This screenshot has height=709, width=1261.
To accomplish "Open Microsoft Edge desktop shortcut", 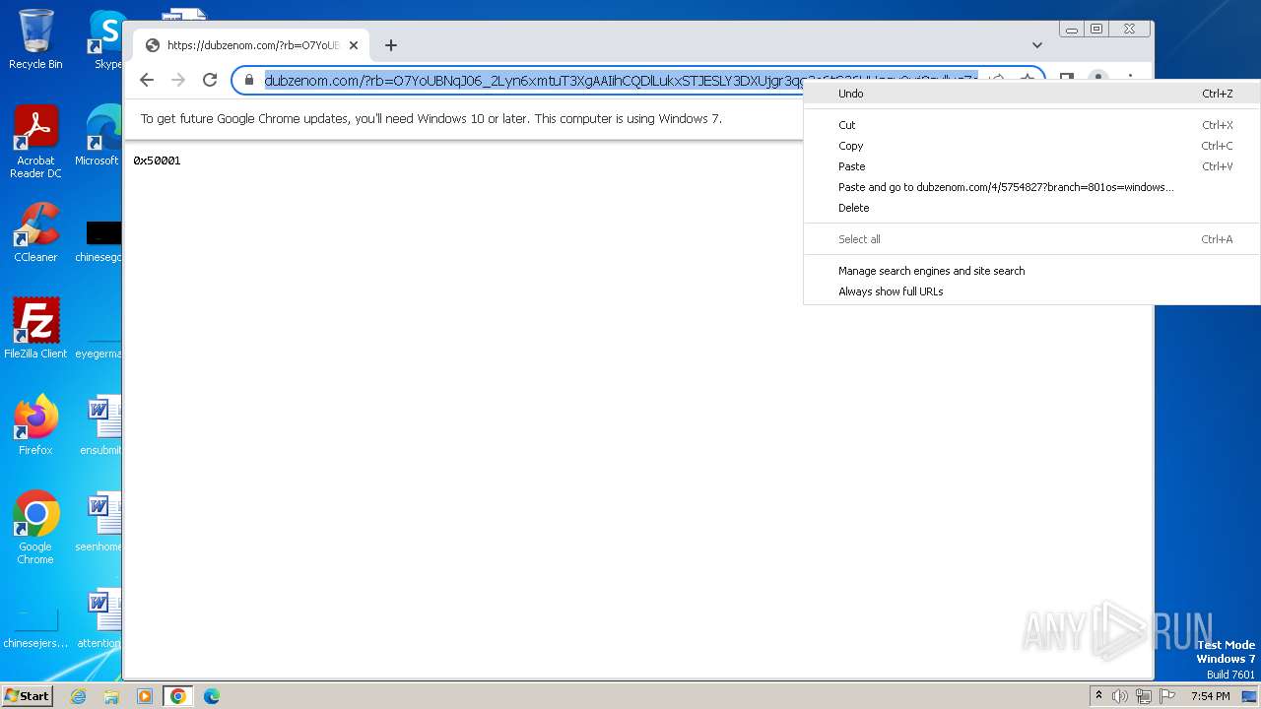I will 99,136.
